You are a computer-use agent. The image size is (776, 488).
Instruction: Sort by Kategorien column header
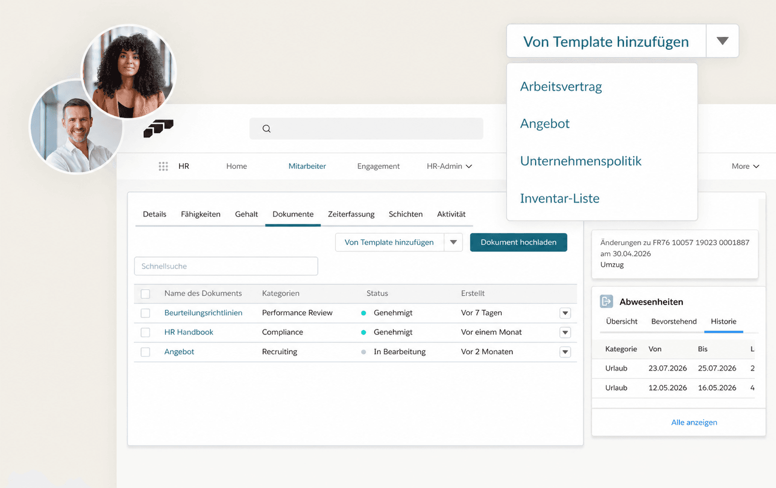tap(281, 294)
